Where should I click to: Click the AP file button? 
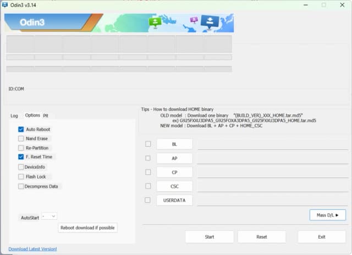point(174,158)
